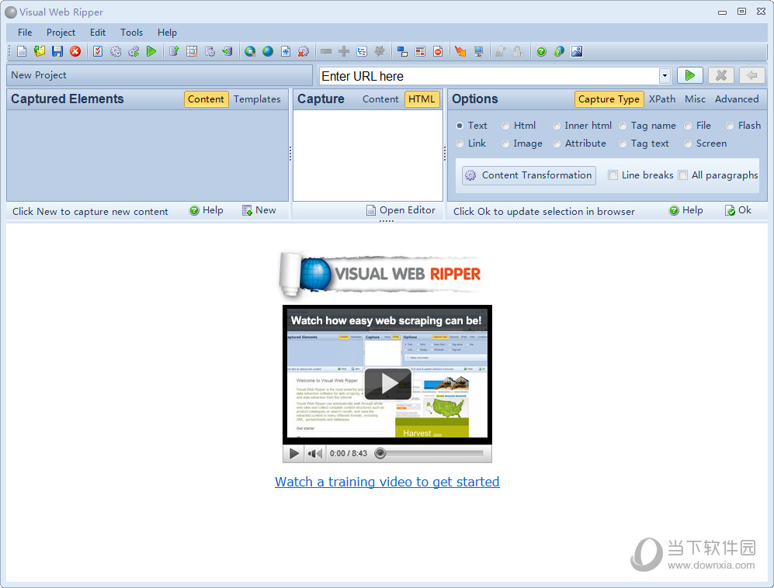Select the Attribute radio option

pyautogui.click(x=557, y=144)
